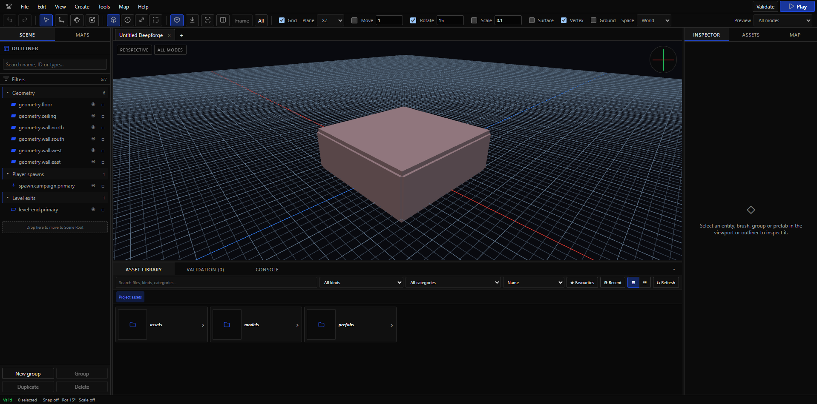Click the lock box for geometry.floor
Screen dimensions: 817x404
pos(103,105)
